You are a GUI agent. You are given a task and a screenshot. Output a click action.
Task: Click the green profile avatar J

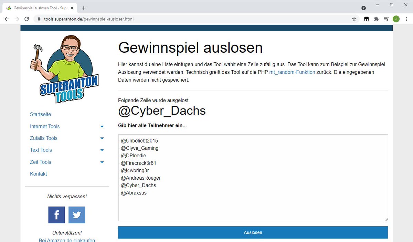click(x=396, y=19)
